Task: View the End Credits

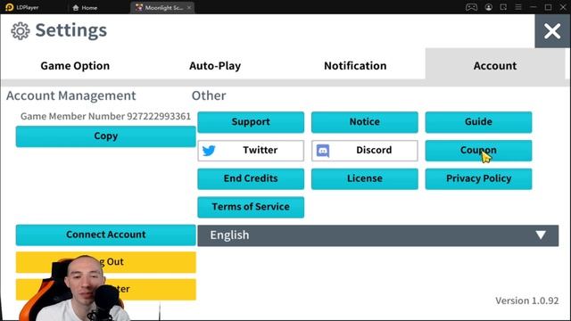Action: tap(251, 178)
